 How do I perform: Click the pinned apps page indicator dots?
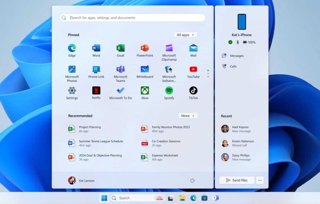pyautogui.click(x=208, y=73)
